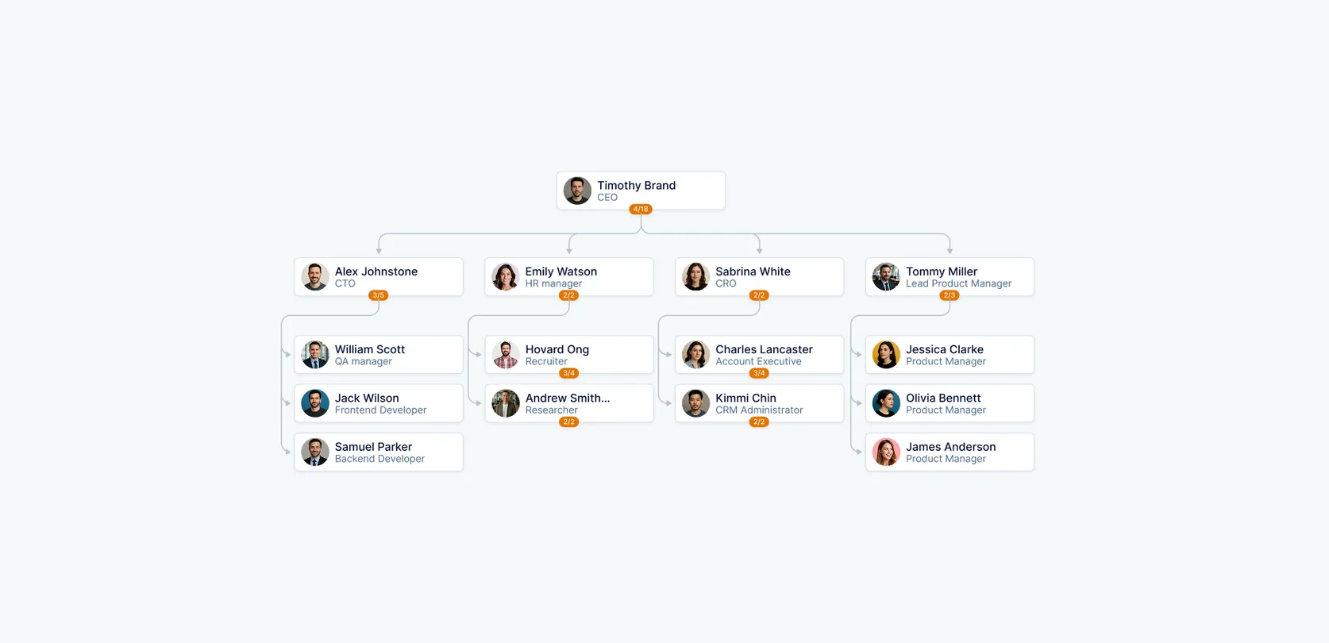Image resolution: width=1329 pixels, height=643 pixels.
Task: Collapse Timothy Brand's 4/18 badge
Action: (641, 210)
